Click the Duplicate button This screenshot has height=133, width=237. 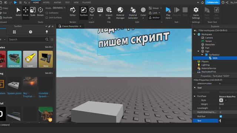click(x=6, y=18)
